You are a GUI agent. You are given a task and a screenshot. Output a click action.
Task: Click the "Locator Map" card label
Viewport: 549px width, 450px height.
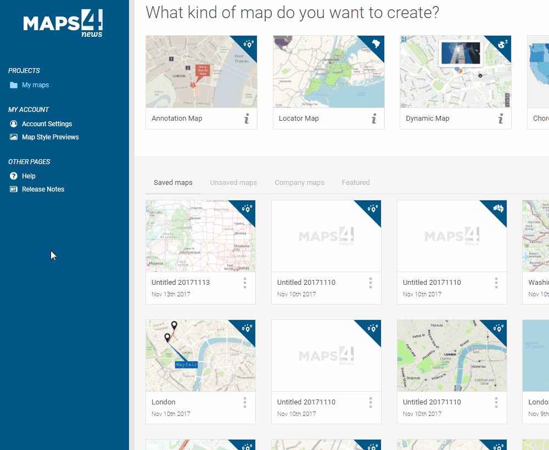click(299, 119)
